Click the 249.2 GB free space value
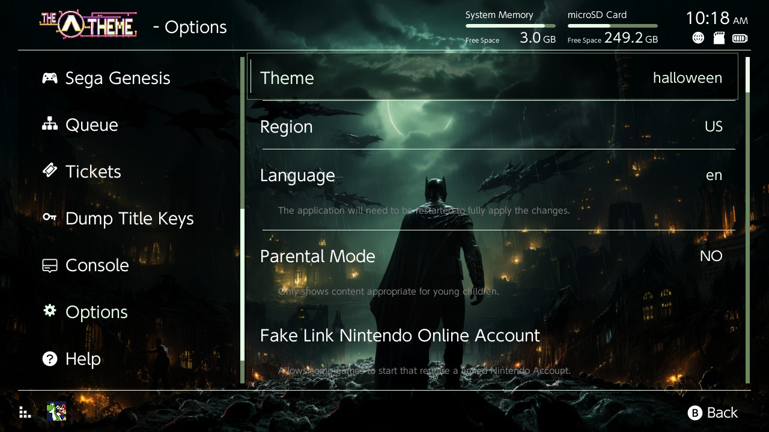Screen dimensions: 769x432 [x=631, y=38]
